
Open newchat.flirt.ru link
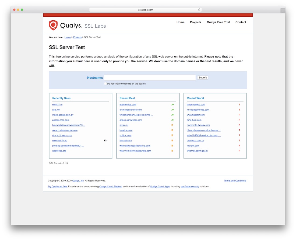(60, 140)
